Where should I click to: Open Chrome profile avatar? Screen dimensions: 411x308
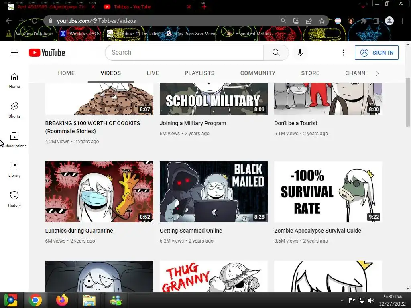[x=389, y=21]
